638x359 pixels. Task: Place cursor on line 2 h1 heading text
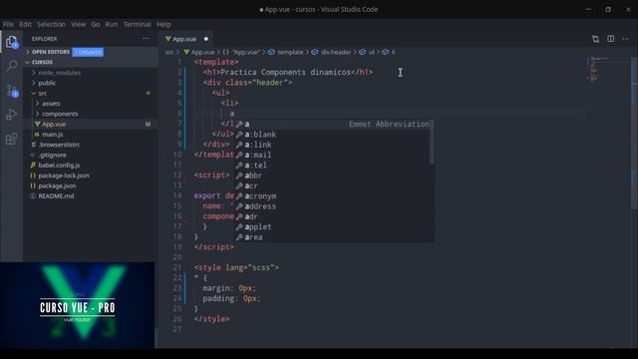click(285, 73)
